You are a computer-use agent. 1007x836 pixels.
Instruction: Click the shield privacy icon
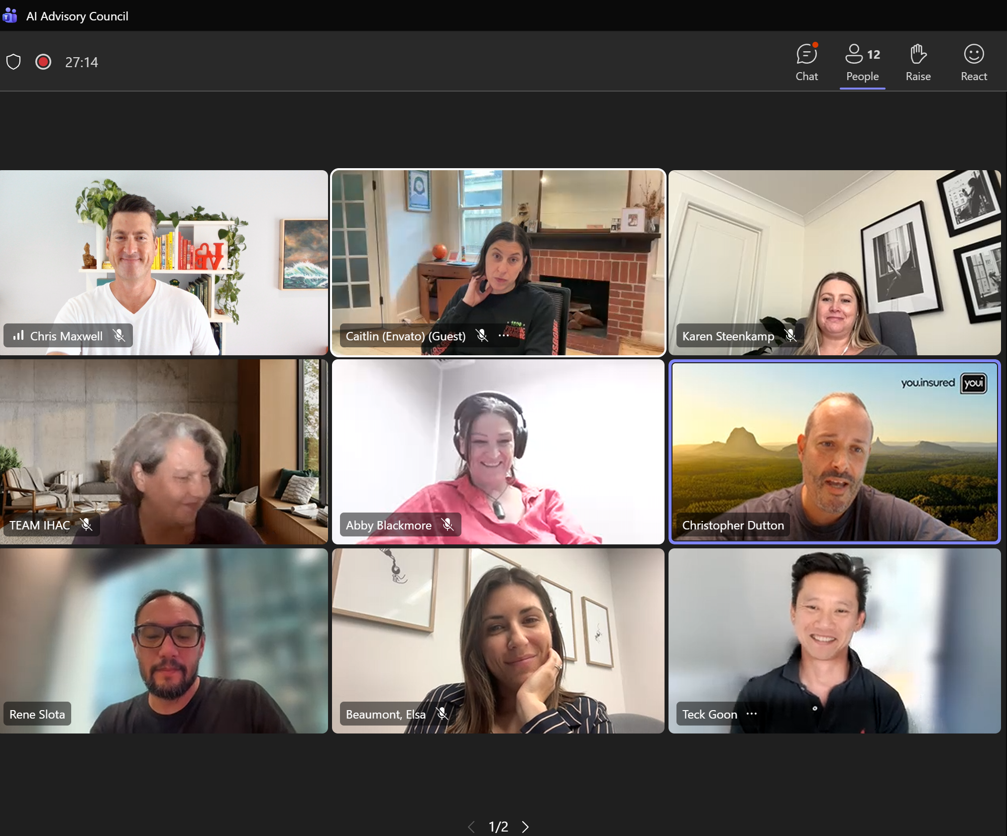coord(13,62)
